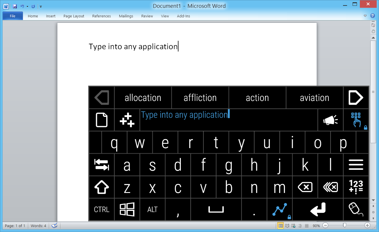Switch to the View tab

(x=165, y=16)
